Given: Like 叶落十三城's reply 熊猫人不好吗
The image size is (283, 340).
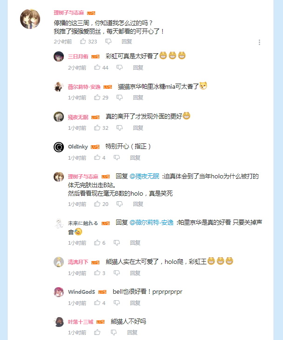Looking at the screenshot, I should 97,332.
